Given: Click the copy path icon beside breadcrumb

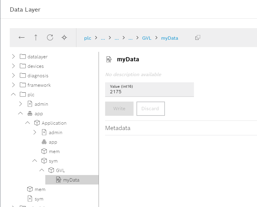Looking at the screenshot, I should click(x=198, y=38).
